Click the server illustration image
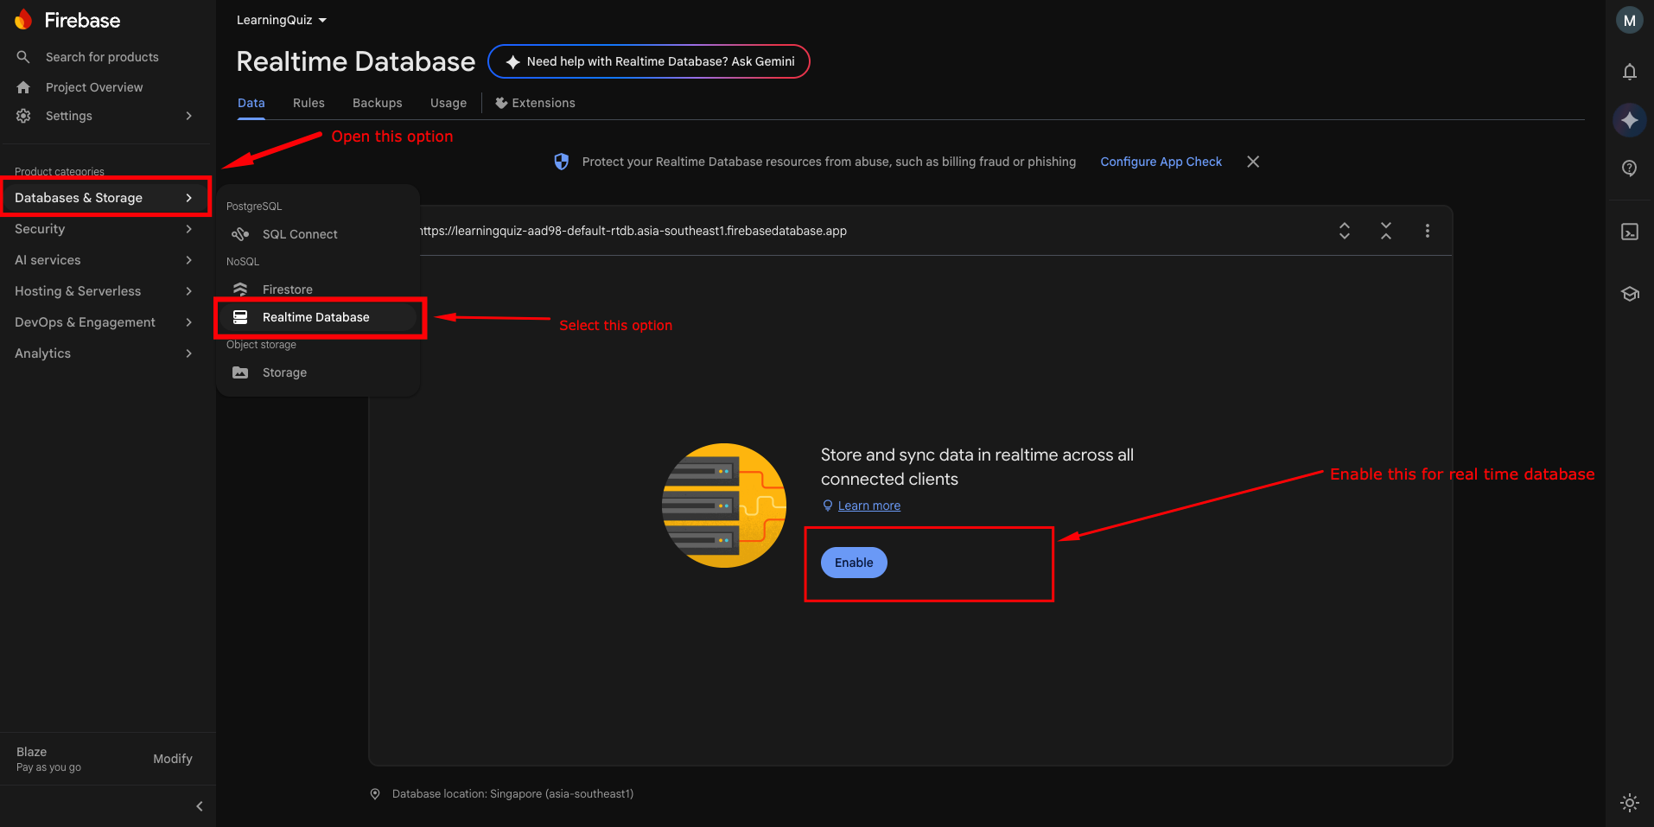Screen dimensions: 1654x827 [724, 506]
